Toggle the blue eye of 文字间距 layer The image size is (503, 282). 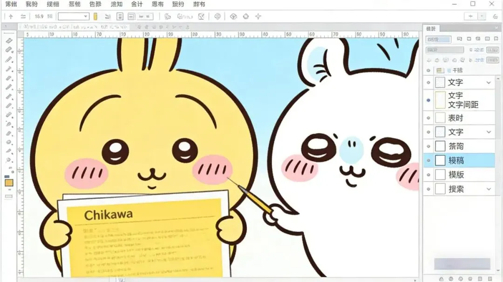pos(428,100)
